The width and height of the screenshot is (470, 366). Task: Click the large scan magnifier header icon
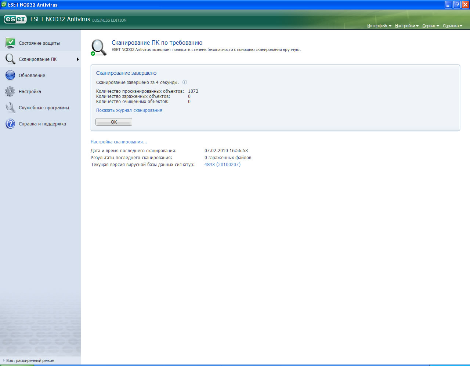click(x=99, y=48)
